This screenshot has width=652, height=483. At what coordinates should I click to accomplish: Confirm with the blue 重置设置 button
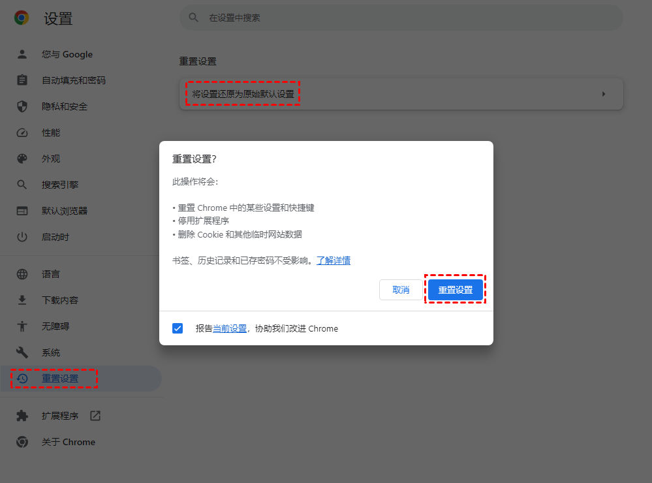pyautogui.click(x=456, y=290)
